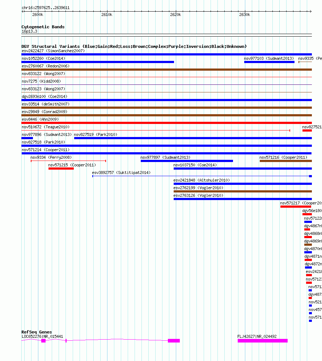
Task: Click the ruler's right arrow end
Action: pyautogui.click(x=310, y=11)
